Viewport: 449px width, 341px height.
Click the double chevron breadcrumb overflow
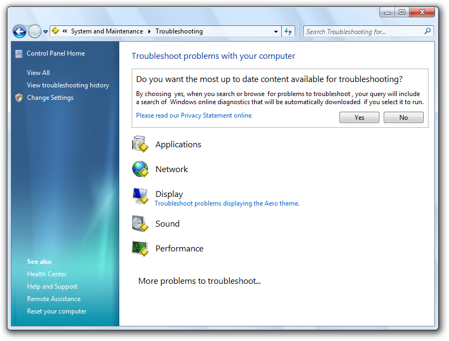[65, 31]
